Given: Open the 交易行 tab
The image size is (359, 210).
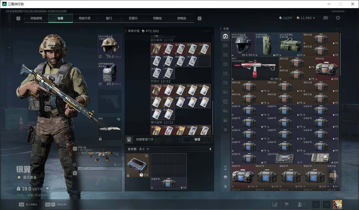Looking at the screenshot, I should 133,18.
